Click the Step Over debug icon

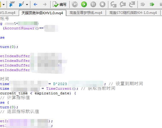pyautogui.click(x=123, y=4)
